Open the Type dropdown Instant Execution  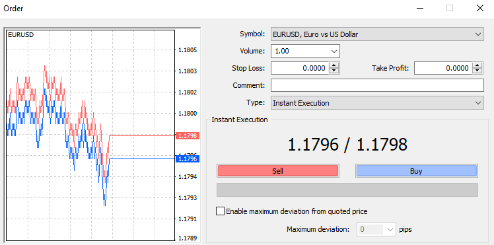tap(377, 103)
